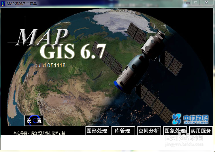Click the MAPGIS title bar app icon
Screen dimensions: 215x152
(3, 3)
